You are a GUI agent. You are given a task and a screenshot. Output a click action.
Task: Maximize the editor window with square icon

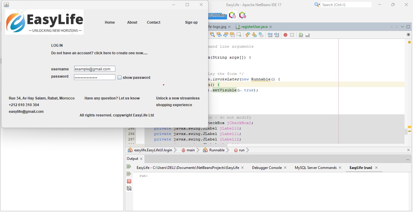point(408,27)
